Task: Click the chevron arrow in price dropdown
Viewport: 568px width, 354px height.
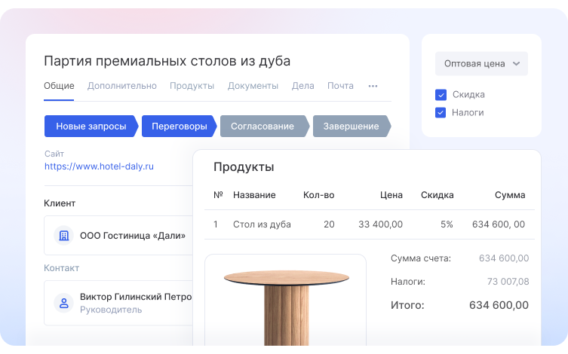Action: pyautogui.click(x=516, y=64)
